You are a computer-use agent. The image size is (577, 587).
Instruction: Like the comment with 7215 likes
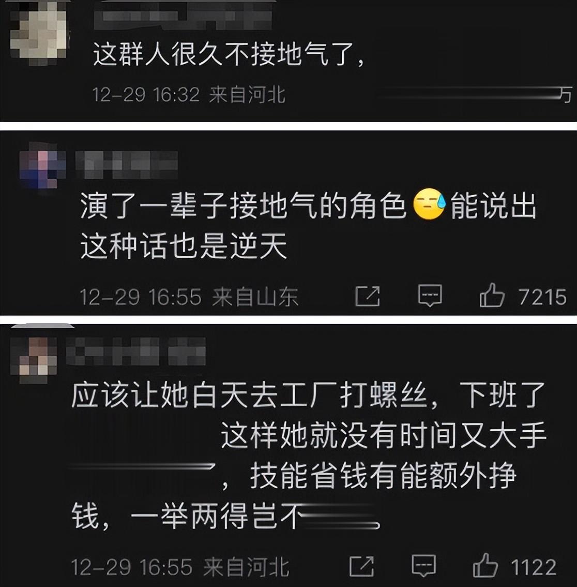click(x=492, y=295)
